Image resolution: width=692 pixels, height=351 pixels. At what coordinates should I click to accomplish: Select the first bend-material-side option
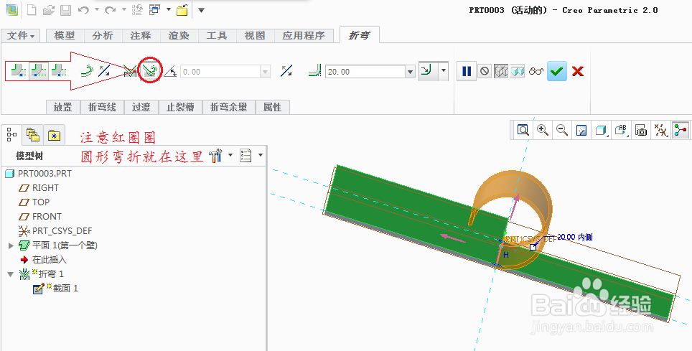(x=18, y=70)
